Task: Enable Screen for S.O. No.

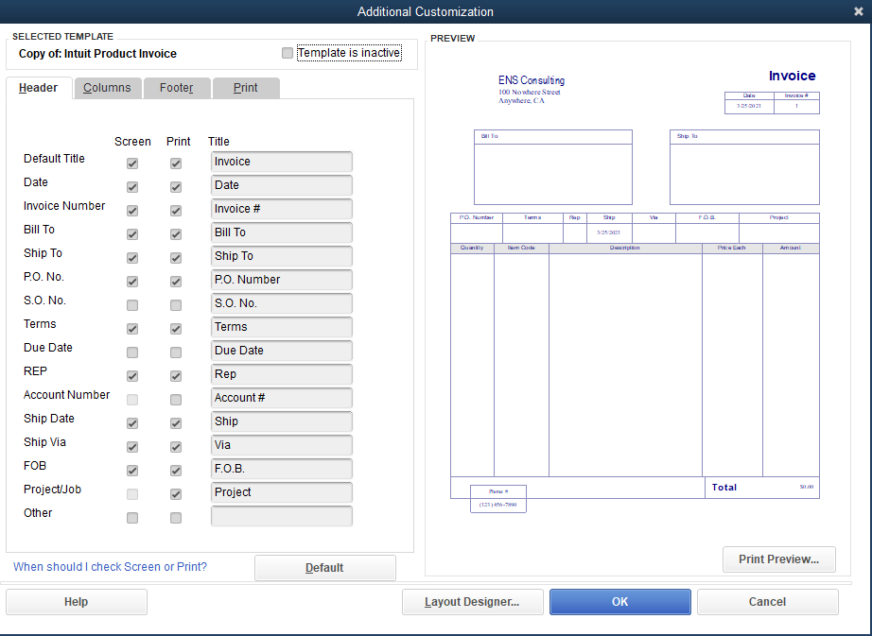Action: pyautogui.click(x=132, y=305)
